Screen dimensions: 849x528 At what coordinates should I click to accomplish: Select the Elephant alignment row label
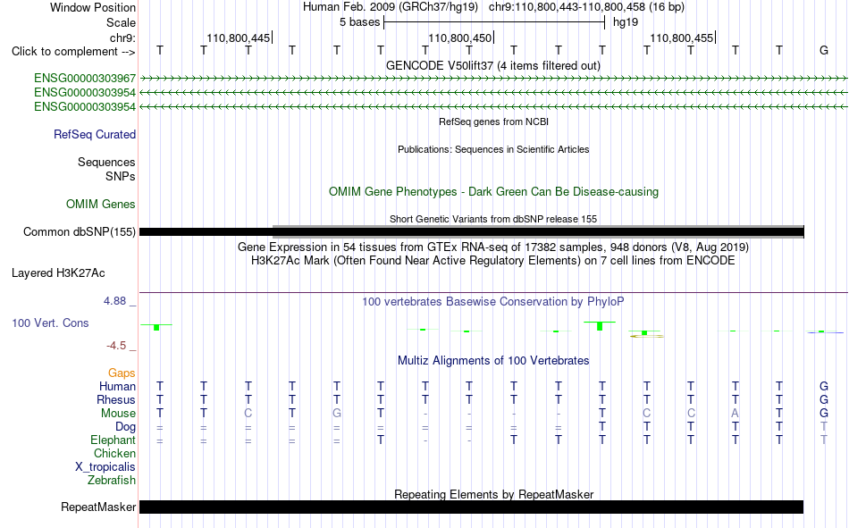113,440
